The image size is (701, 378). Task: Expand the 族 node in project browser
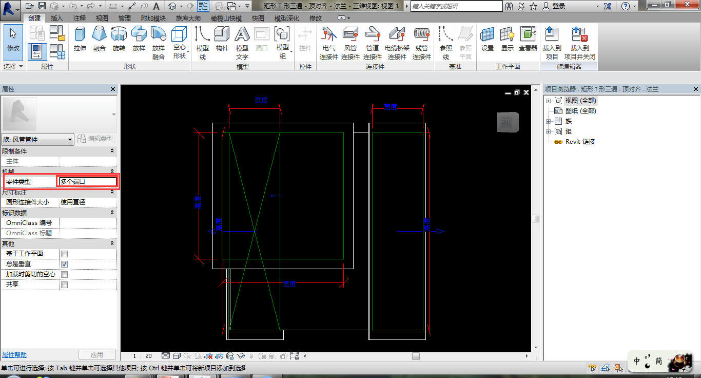tap(549, 121)
